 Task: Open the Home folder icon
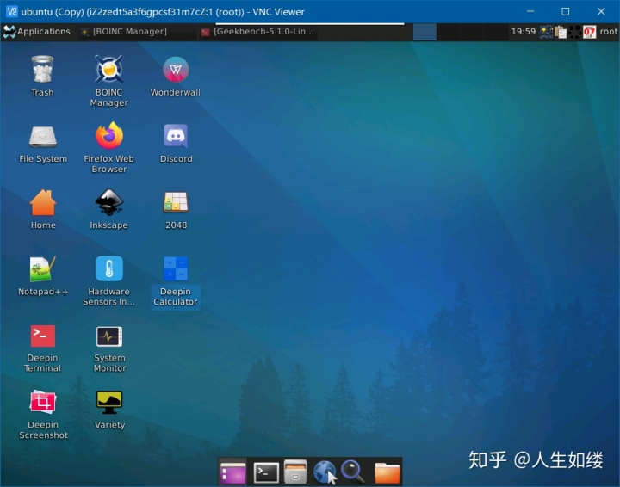point(43,202)
